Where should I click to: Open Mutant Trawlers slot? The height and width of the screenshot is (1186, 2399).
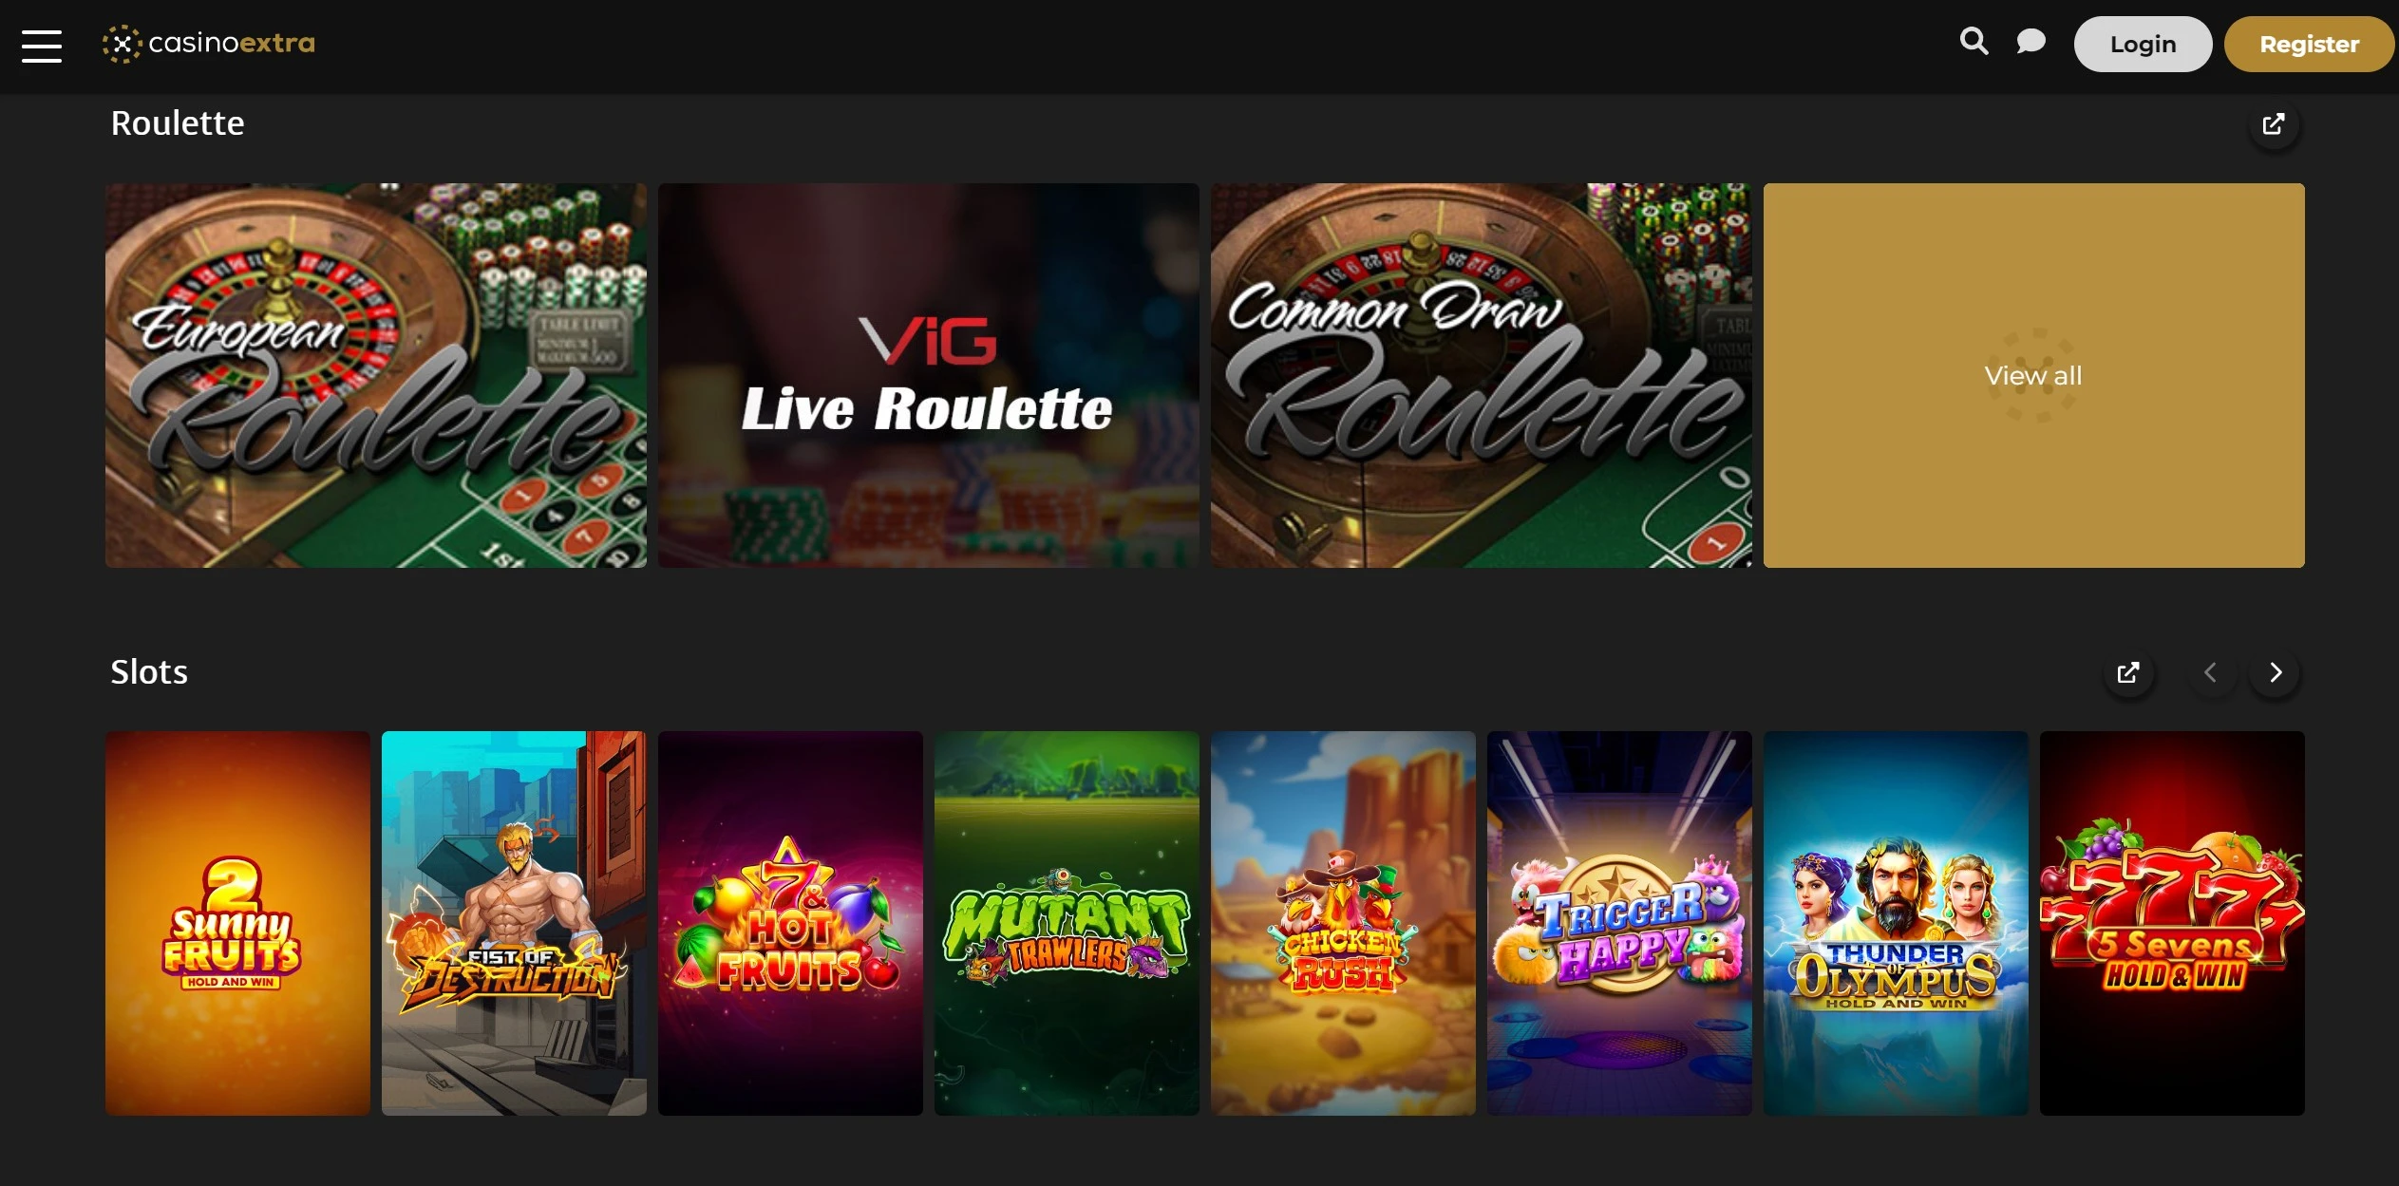(x=1067, y=923)
